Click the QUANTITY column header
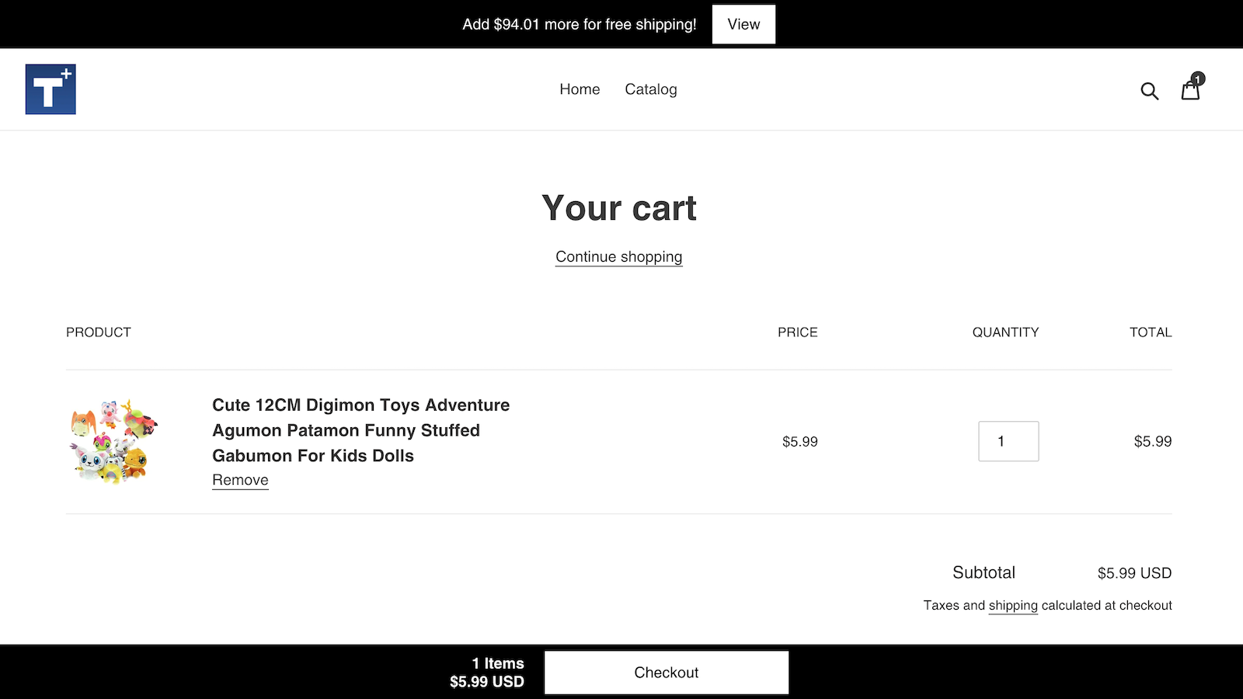Viewport: 1243px width, 699px height. point(1004,332)
